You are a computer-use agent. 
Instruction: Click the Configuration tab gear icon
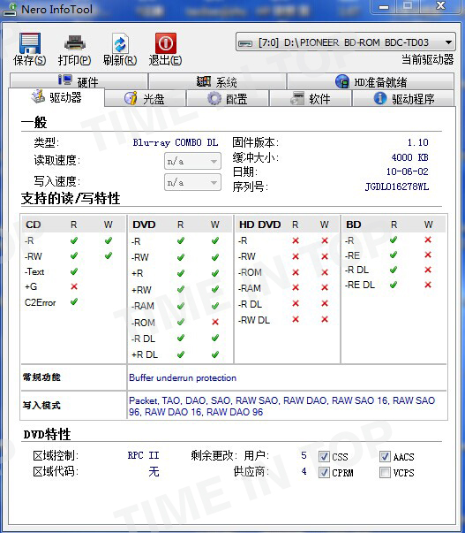pyautogui.click(x=214, y=99)
